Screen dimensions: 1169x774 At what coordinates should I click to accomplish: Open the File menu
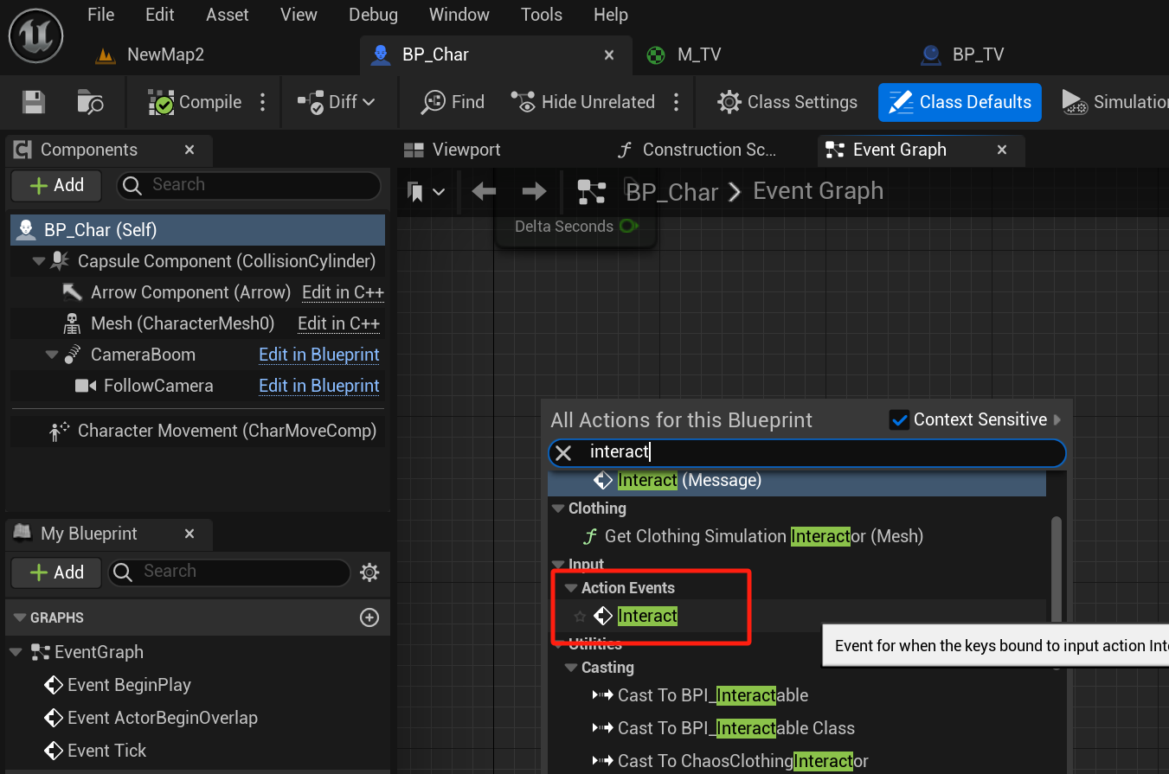pyautogui.click(x=100, y=15)
